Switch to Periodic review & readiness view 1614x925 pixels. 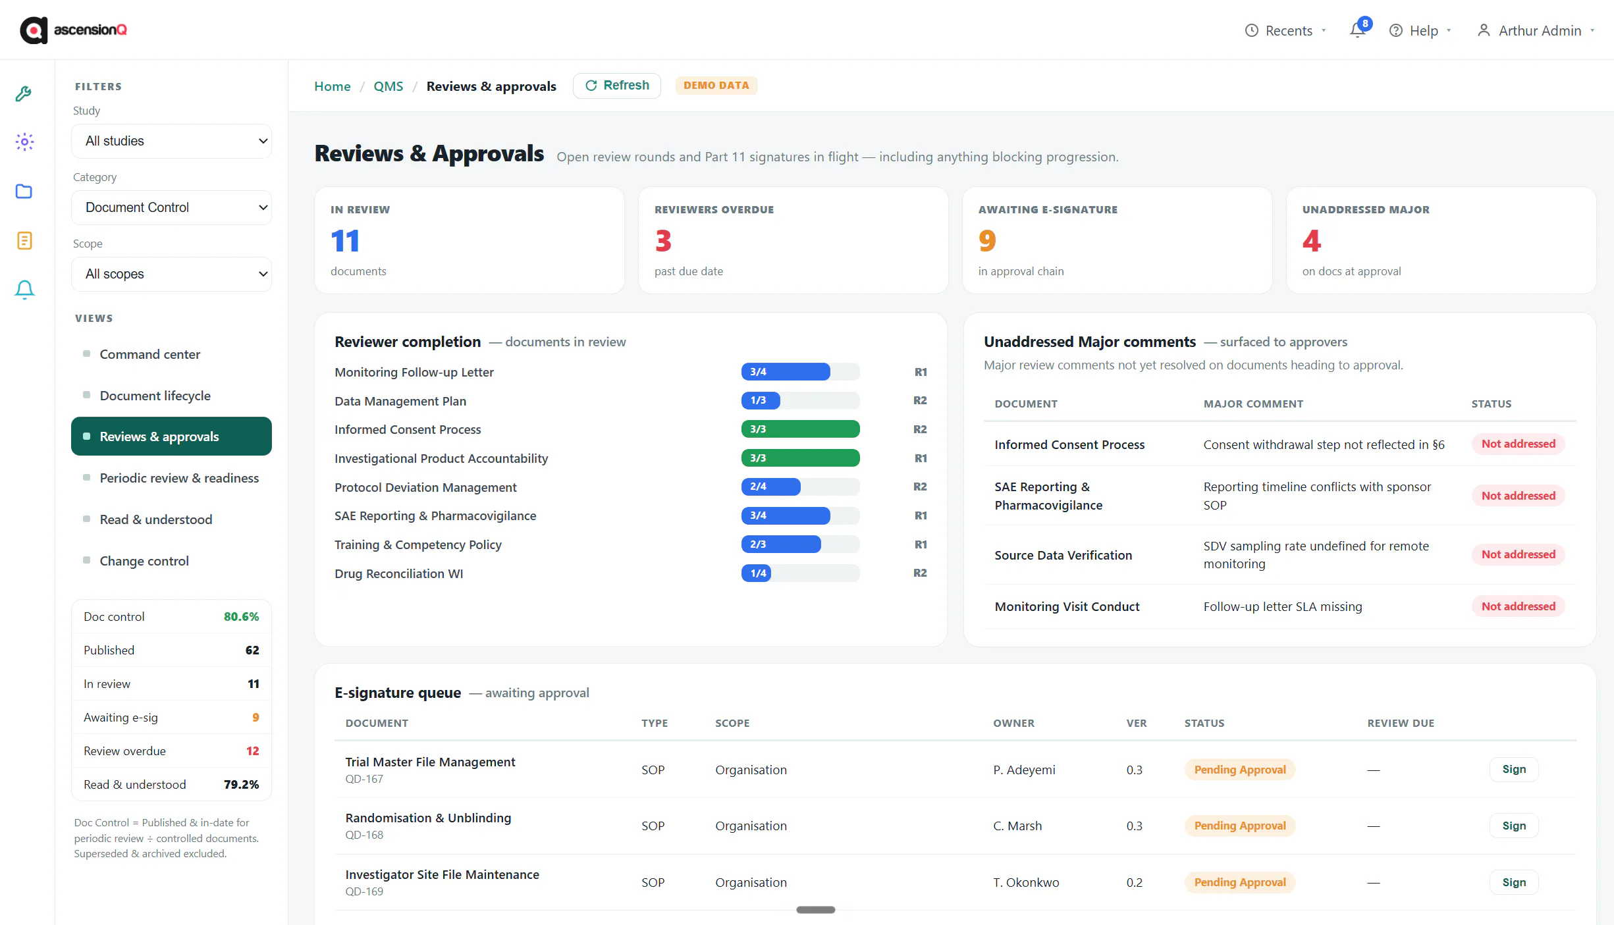coord(171,478)
